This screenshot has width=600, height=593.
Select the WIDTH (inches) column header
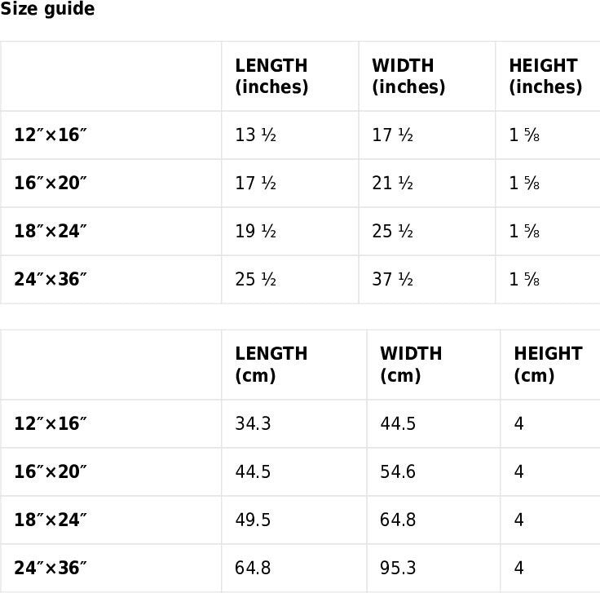pyautogui.click(x=408, y=77)
